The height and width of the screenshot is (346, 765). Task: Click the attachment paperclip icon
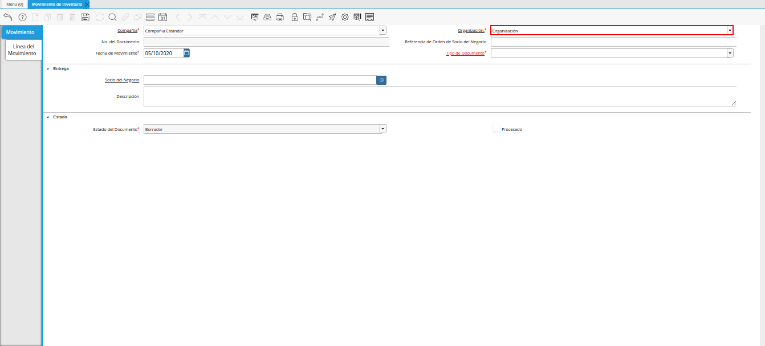(125, 17)
